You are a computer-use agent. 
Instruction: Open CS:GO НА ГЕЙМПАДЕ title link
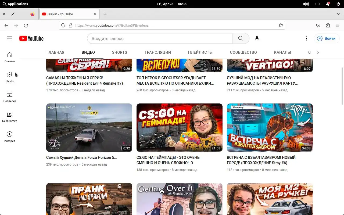point(168,160)
